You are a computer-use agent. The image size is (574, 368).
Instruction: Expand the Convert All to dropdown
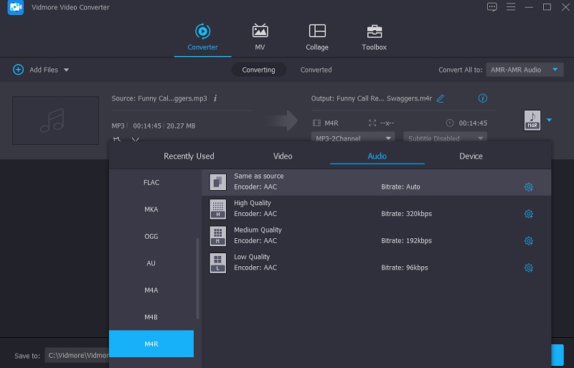524,70
